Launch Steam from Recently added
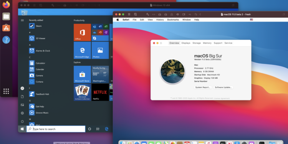 coord(35,26)
